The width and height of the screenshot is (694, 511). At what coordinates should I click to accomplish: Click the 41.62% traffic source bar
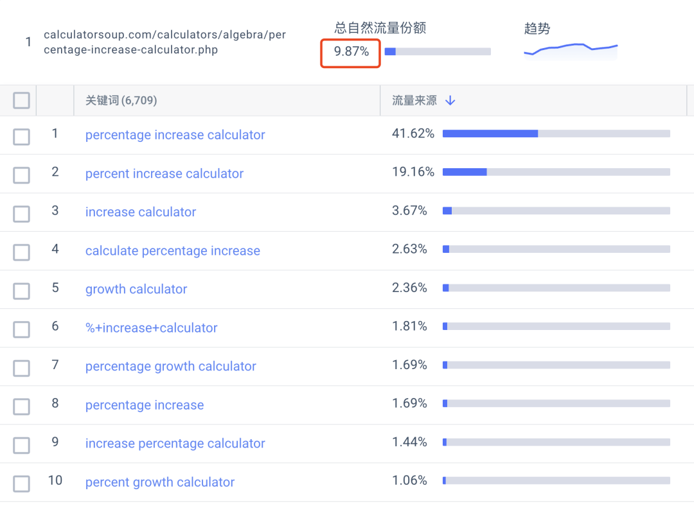[556, 134]
